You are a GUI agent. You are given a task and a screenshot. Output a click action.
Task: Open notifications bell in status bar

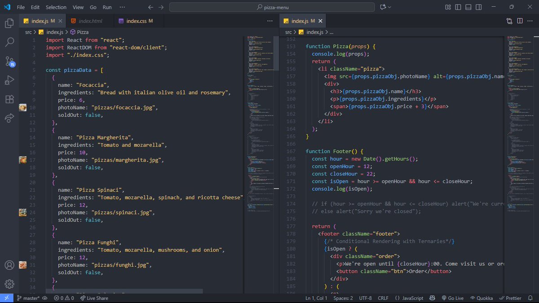tap(531, 298)
